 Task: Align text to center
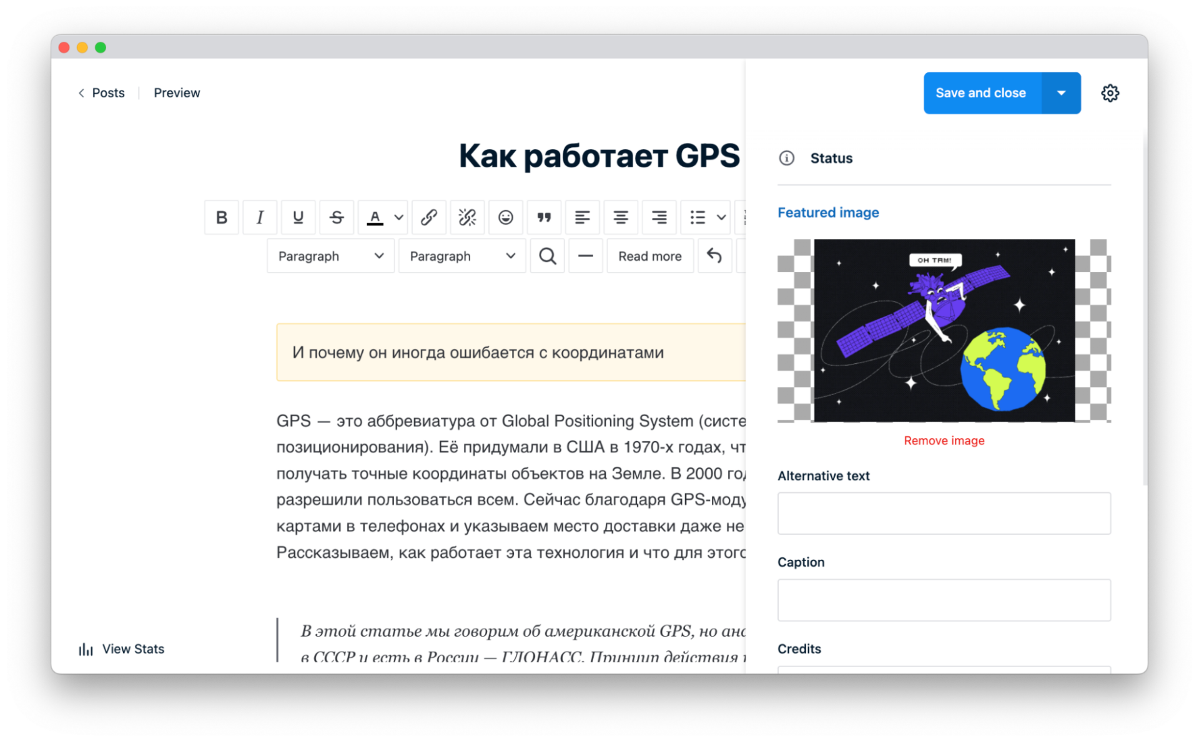coord(620,217)
